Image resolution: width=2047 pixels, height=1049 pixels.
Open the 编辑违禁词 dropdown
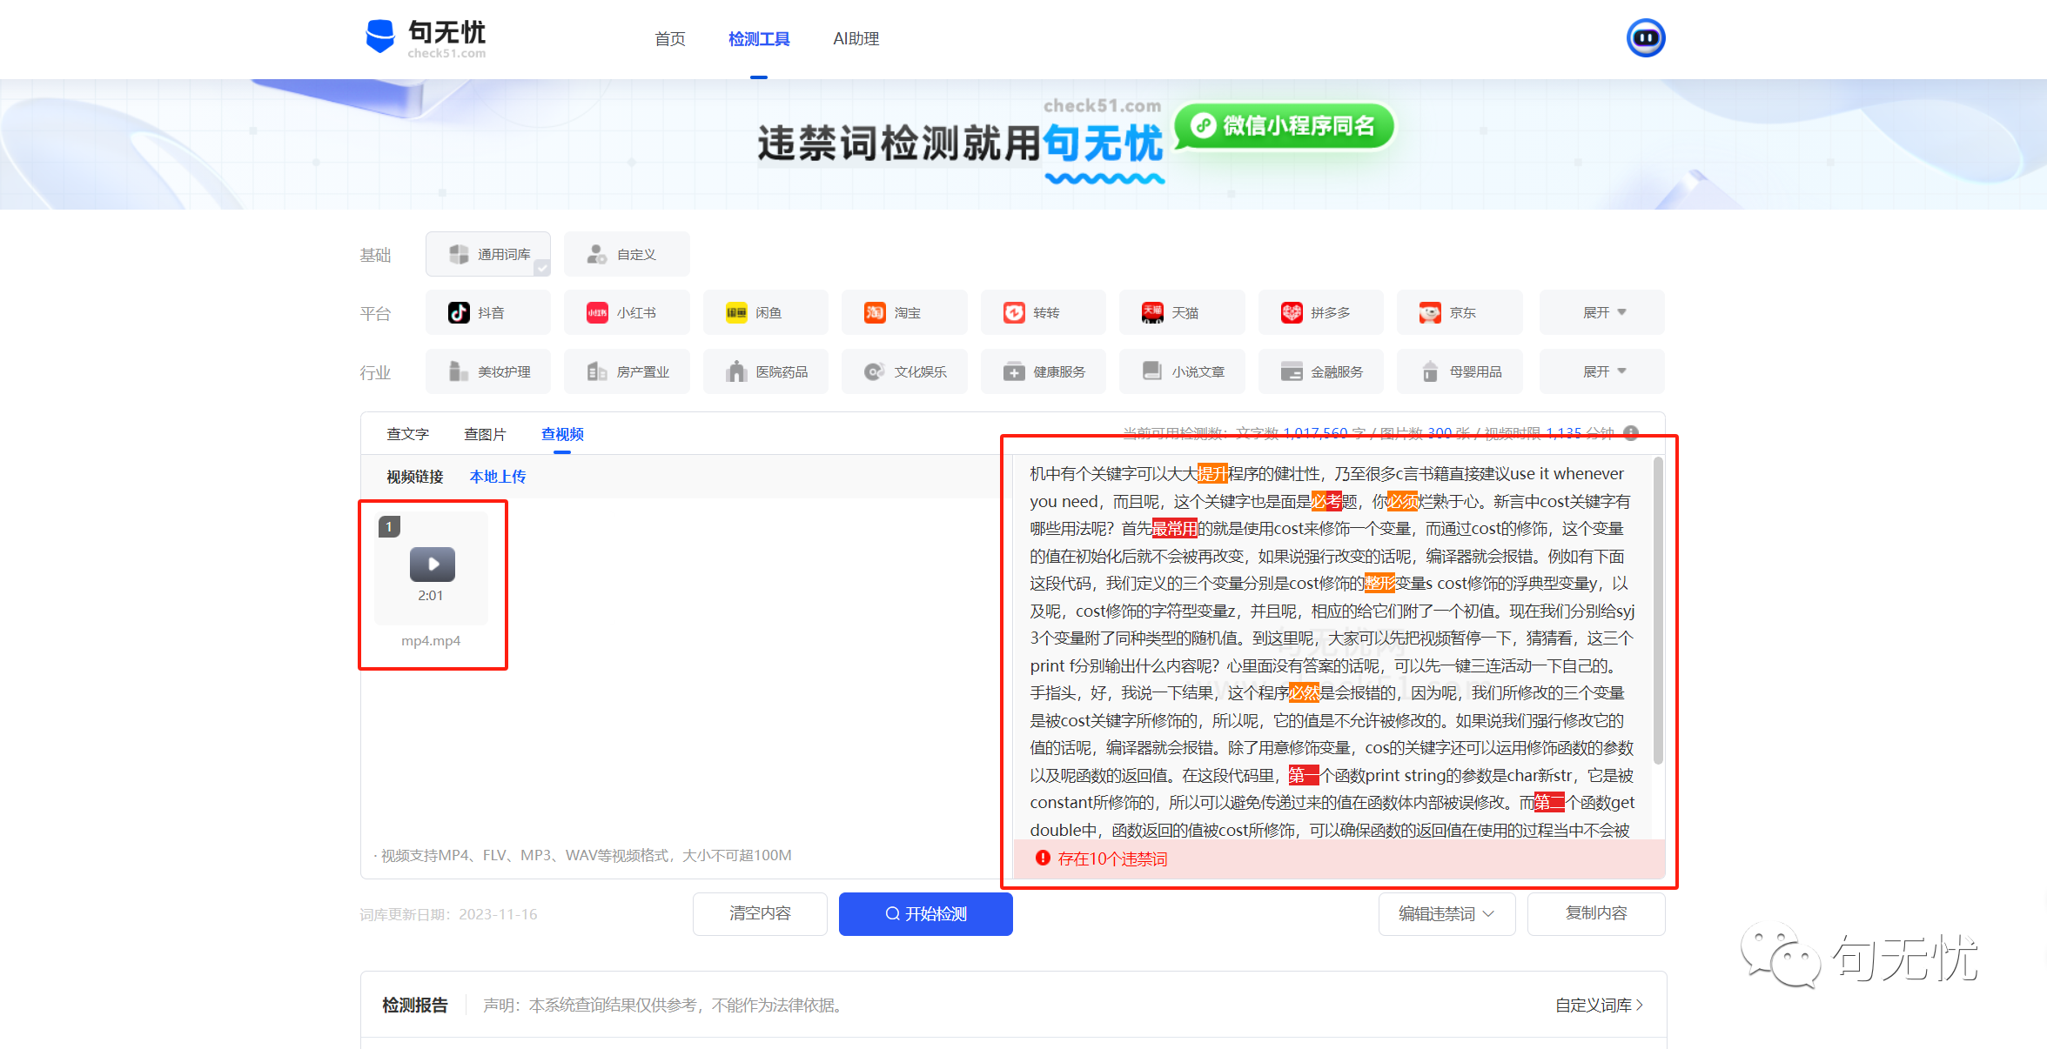[x=1446, y=913]
